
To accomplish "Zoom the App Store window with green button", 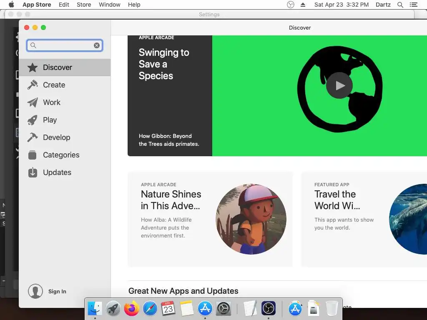I will coord(43,27).
